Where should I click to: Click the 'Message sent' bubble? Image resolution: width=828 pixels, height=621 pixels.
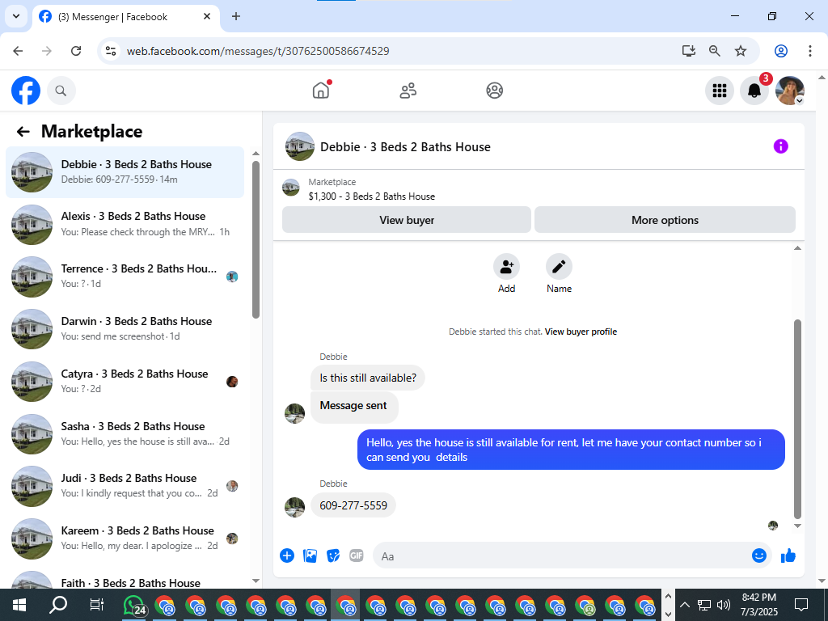[354, 406]
